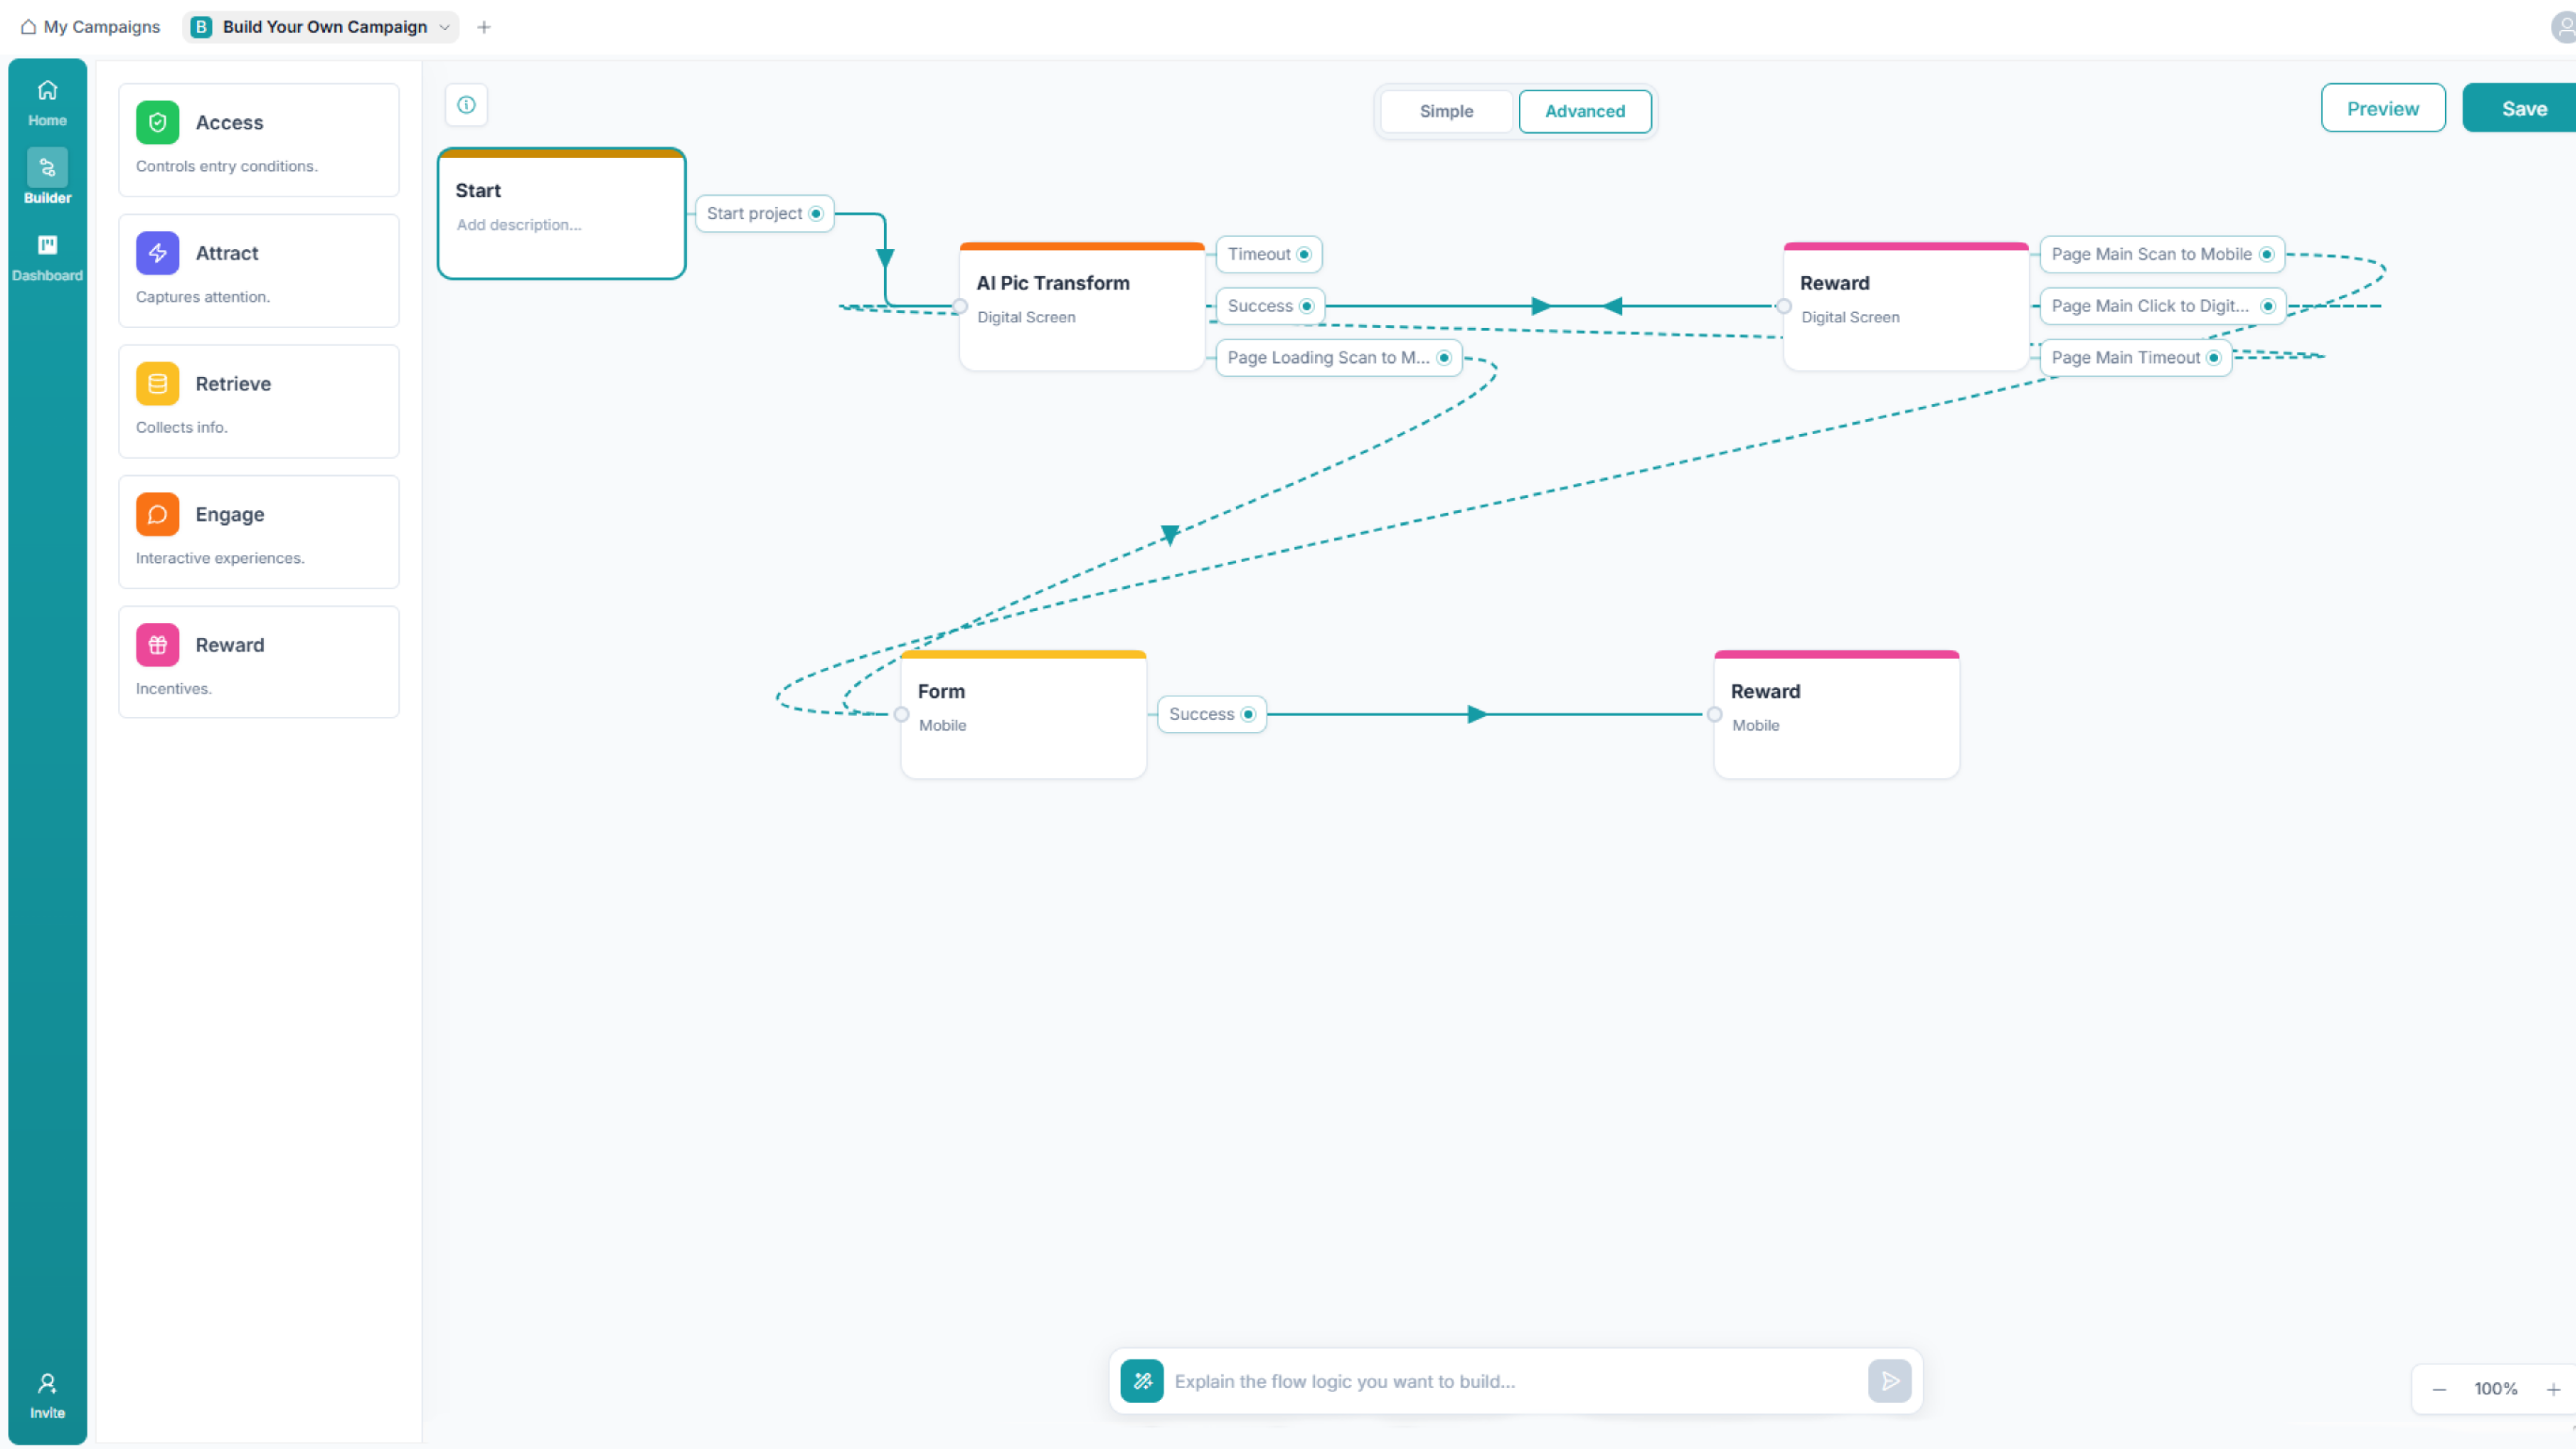Expand Build Your Own Campaign dropdown
2576x1449 pixels.
(444, 27)
